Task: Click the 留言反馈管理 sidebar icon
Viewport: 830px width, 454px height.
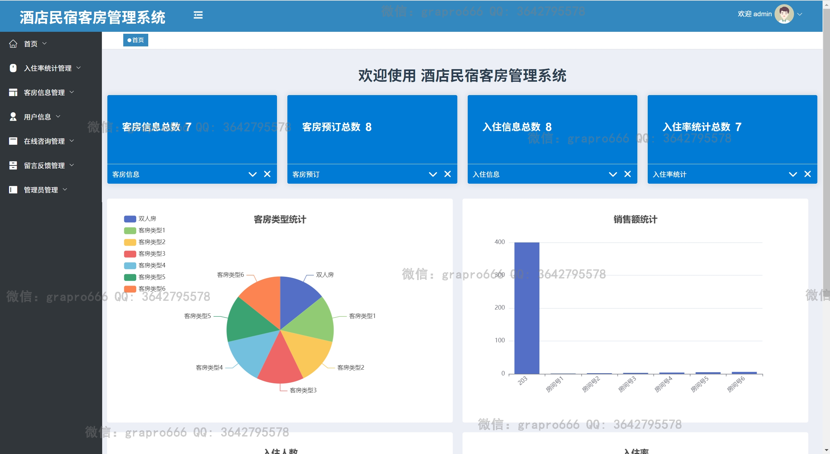Action: [x=13, y=166]
